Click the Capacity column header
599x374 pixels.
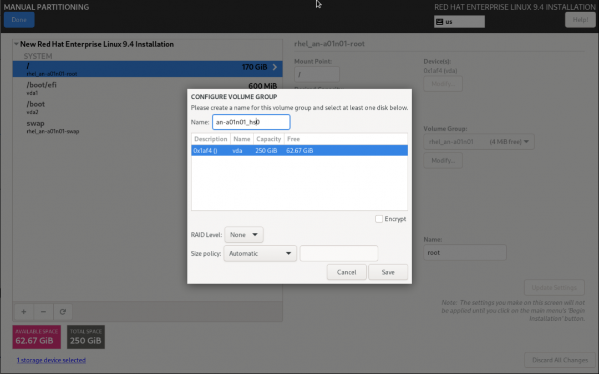click(x=268, y=139)
